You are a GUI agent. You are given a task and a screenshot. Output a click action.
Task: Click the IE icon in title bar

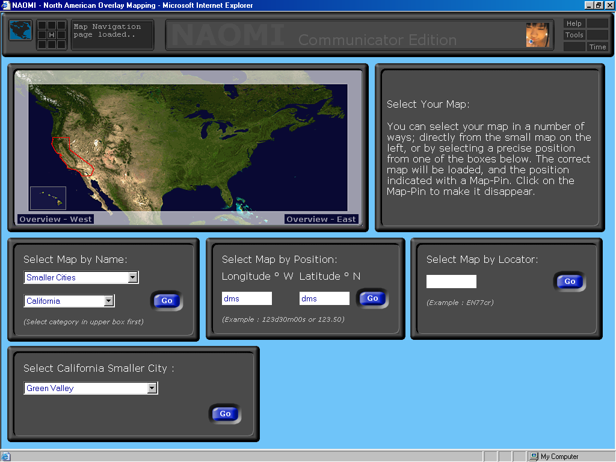(x=5, y=5)
